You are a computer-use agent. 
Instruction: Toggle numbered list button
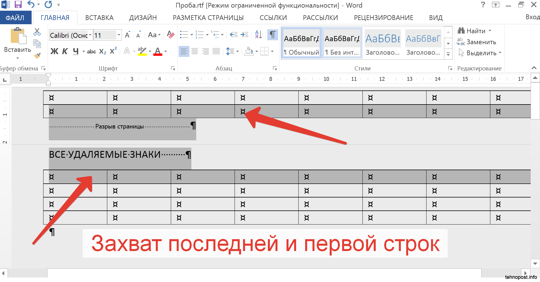pos(200,35)
